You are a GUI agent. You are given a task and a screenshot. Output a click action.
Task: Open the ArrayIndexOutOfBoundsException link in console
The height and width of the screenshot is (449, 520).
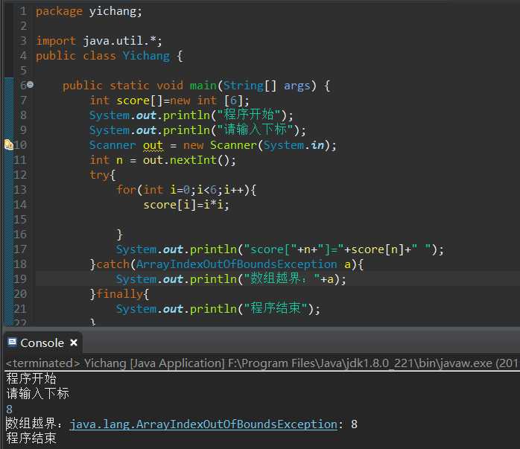pos(203,424)
